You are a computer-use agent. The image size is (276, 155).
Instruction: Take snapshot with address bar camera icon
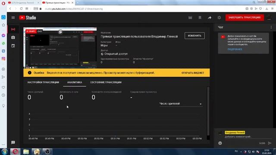pyautogui.click(x=247, y=9)
